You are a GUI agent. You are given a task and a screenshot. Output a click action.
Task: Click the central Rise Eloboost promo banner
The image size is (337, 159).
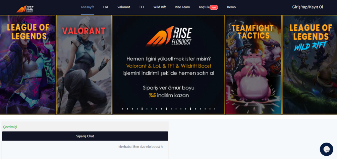click(x=169, y=64)
